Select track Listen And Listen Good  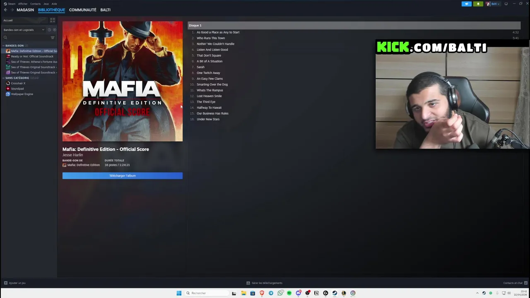point(212,50)
